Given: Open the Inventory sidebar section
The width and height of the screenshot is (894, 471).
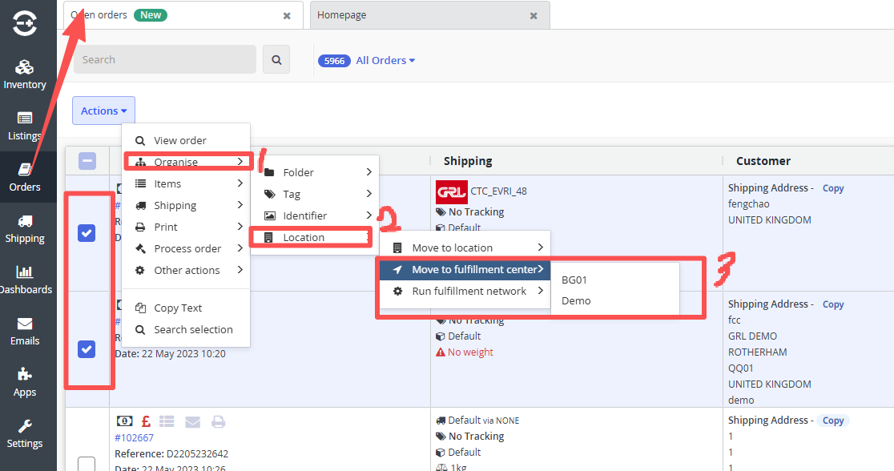Looking at the screenshot, I should 25,74.
